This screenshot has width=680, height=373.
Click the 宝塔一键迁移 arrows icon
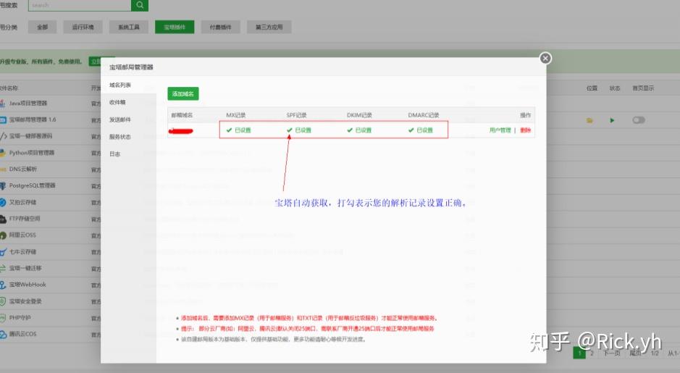point(3,268)
